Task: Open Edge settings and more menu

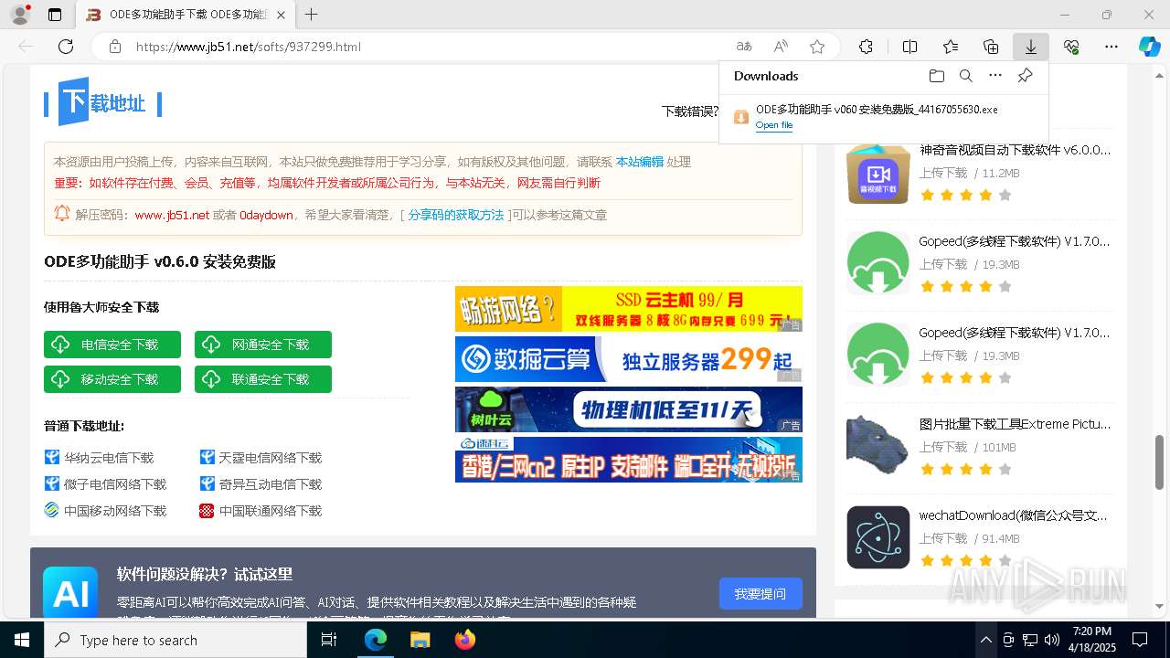Action: pos(1111,47)
